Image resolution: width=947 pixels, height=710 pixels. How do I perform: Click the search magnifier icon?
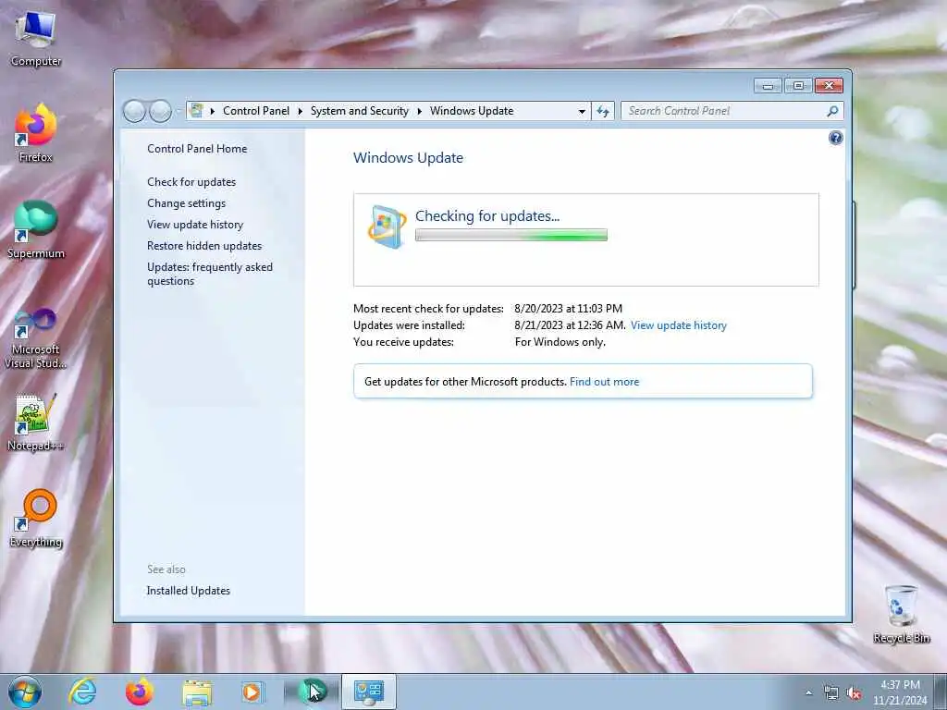[x=832, y=111]
